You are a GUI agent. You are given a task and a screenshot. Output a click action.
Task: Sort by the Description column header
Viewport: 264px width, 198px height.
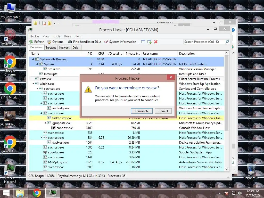201,54
